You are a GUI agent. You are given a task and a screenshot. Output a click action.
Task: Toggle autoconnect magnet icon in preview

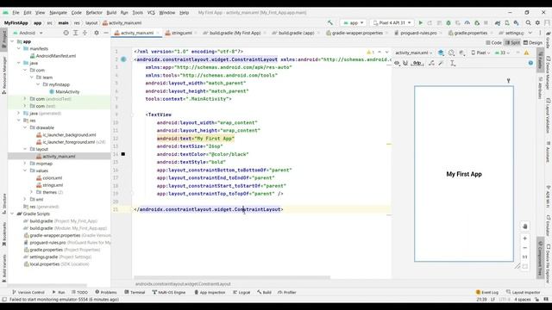pos(405,63)
